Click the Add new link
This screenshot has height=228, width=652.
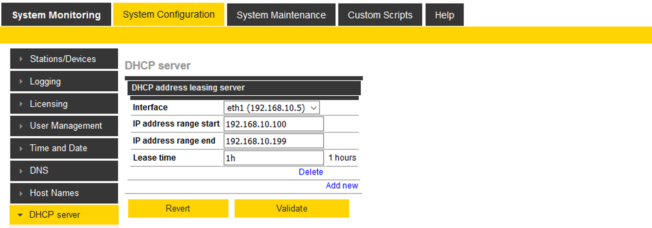342,185
